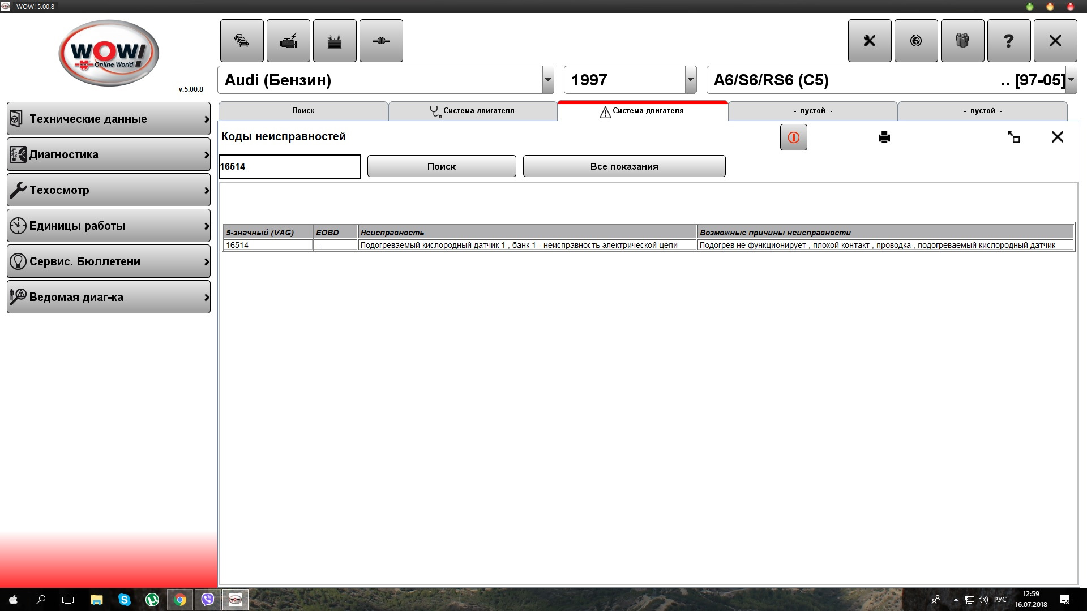Expand the Audi (Бензин) manufacturer dropdown
Image resolution: width=1087 pixels, height=611 pixels.
point(548,80)
